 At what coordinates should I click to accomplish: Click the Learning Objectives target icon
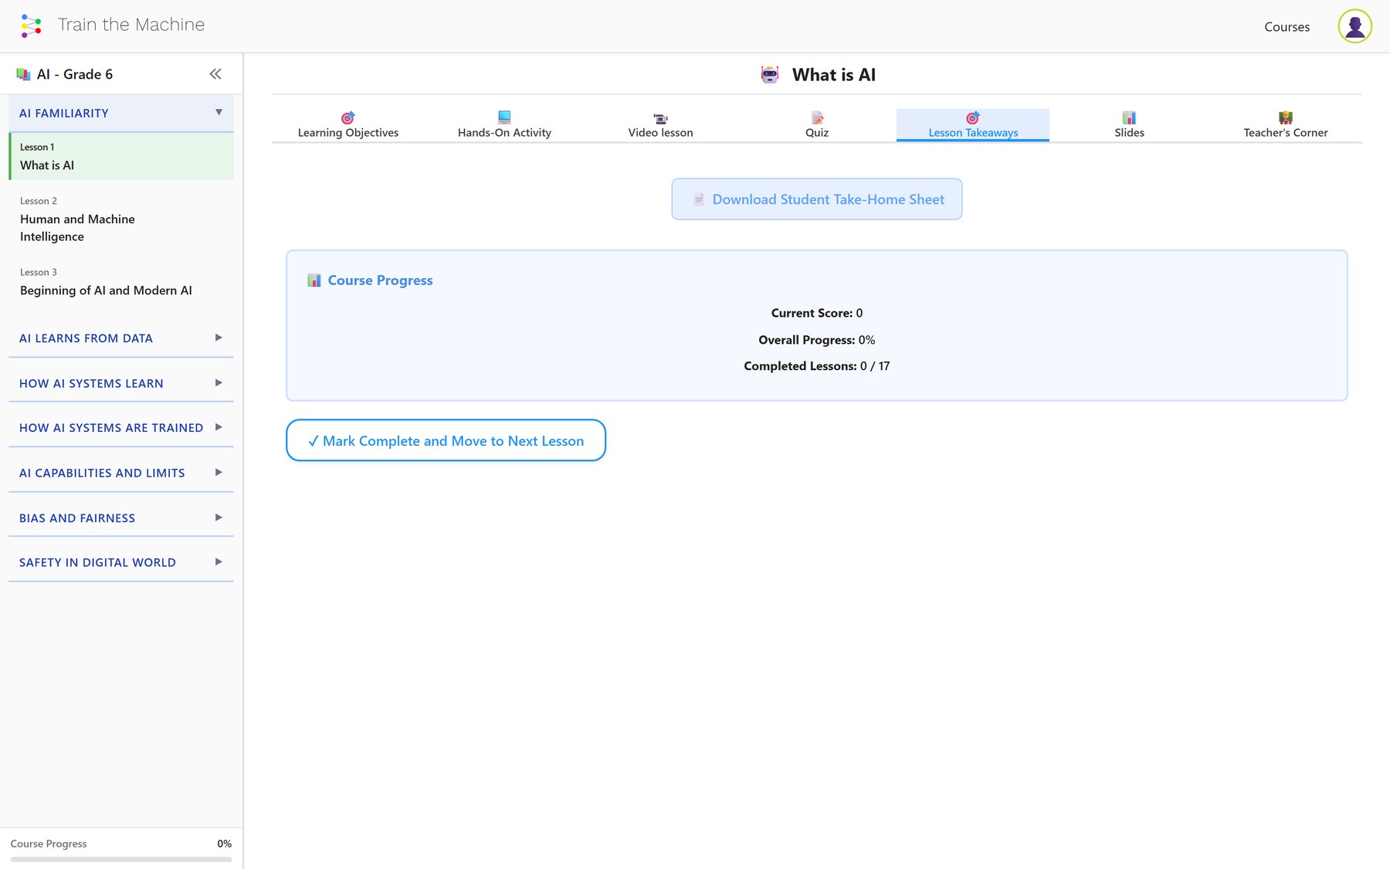348,117
